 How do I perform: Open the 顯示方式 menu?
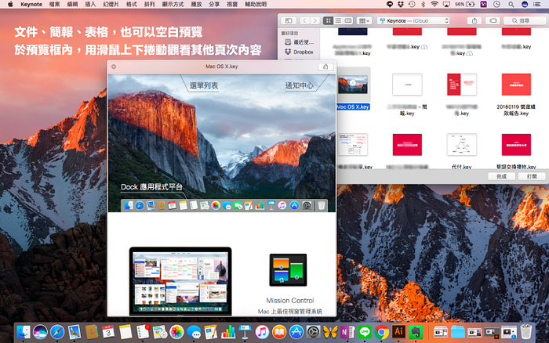173,4
